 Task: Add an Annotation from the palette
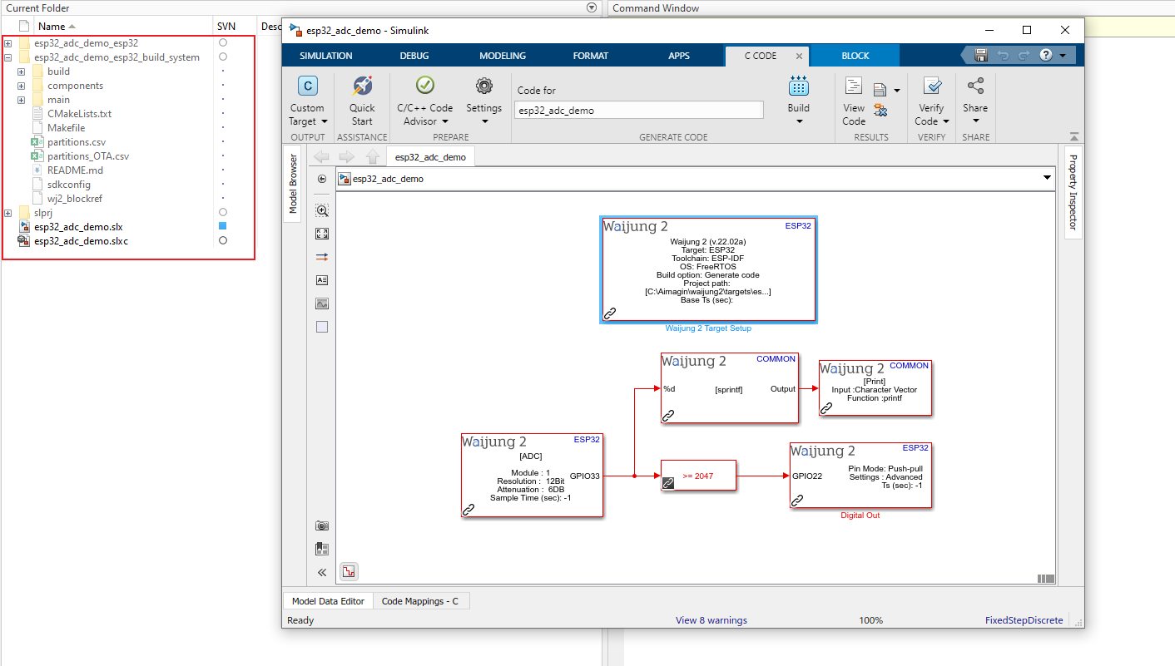click(x=322, y=280)
